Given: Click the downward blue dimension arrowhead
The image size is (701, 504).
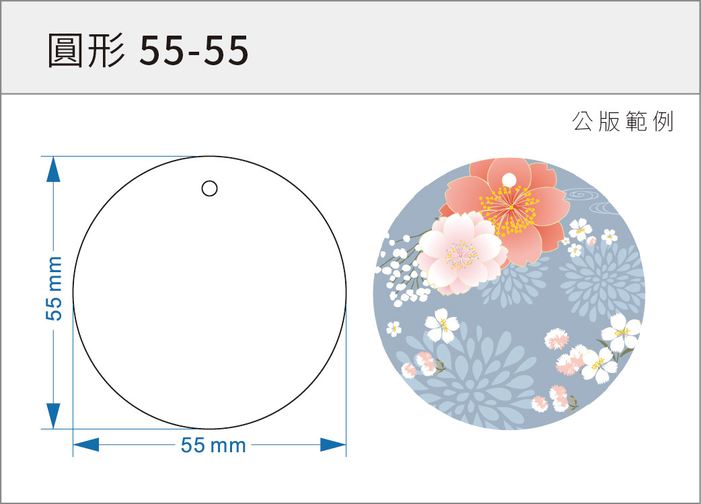Looking at the screenshot, I should [x=53, y=414].
